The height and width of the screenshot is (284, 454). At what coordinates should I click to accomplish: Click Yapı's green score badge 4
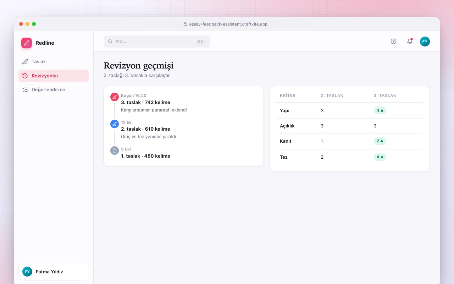(380, 110)
